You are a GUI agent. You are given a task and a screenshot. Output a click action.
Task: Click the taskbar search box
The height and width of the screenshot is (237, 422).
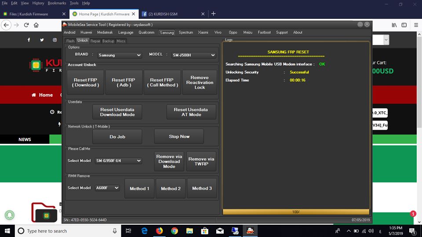coord(67,231)
